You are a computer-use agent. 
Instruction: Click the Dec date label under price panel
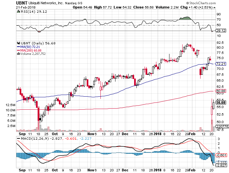point(125,134)
